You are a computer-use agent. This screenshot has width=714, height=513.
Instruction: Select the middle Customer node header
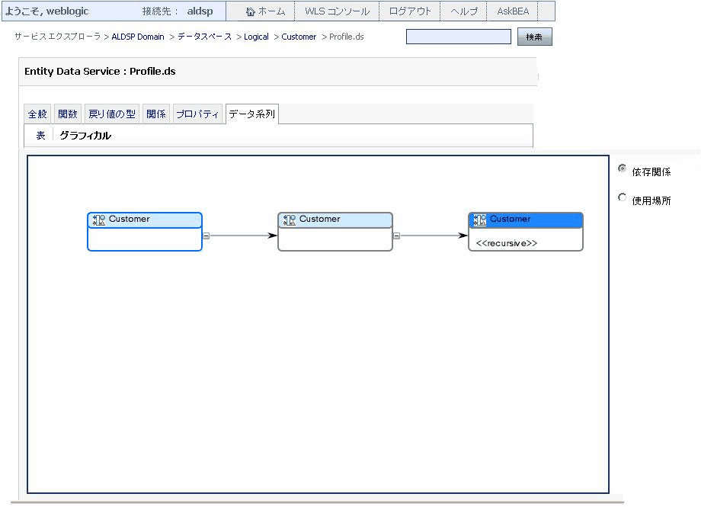coord(335,220)
